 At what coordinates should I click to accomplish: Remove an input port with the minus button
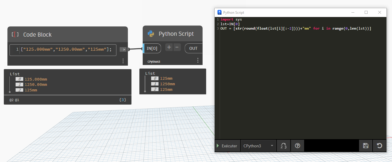tap(177, 47)
